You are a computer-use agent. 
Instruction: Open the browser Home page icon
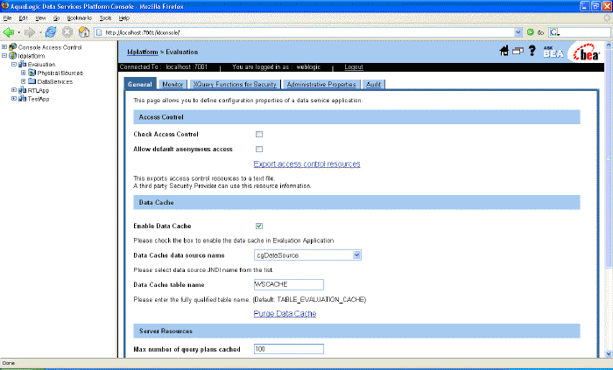coord(84,32)
